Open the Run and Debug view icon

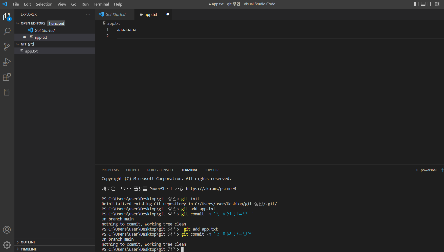coord(7,62)
